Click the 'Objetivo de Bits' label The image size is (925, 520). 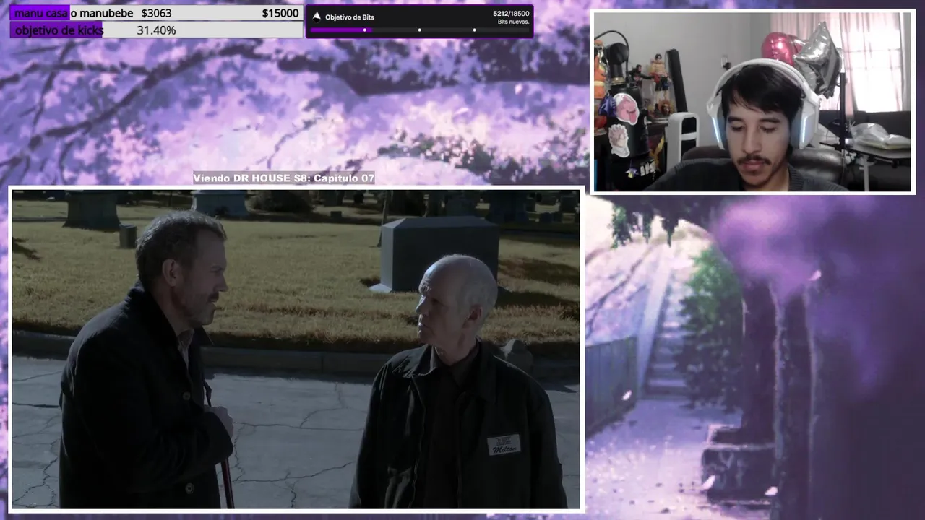coord(350,17)
